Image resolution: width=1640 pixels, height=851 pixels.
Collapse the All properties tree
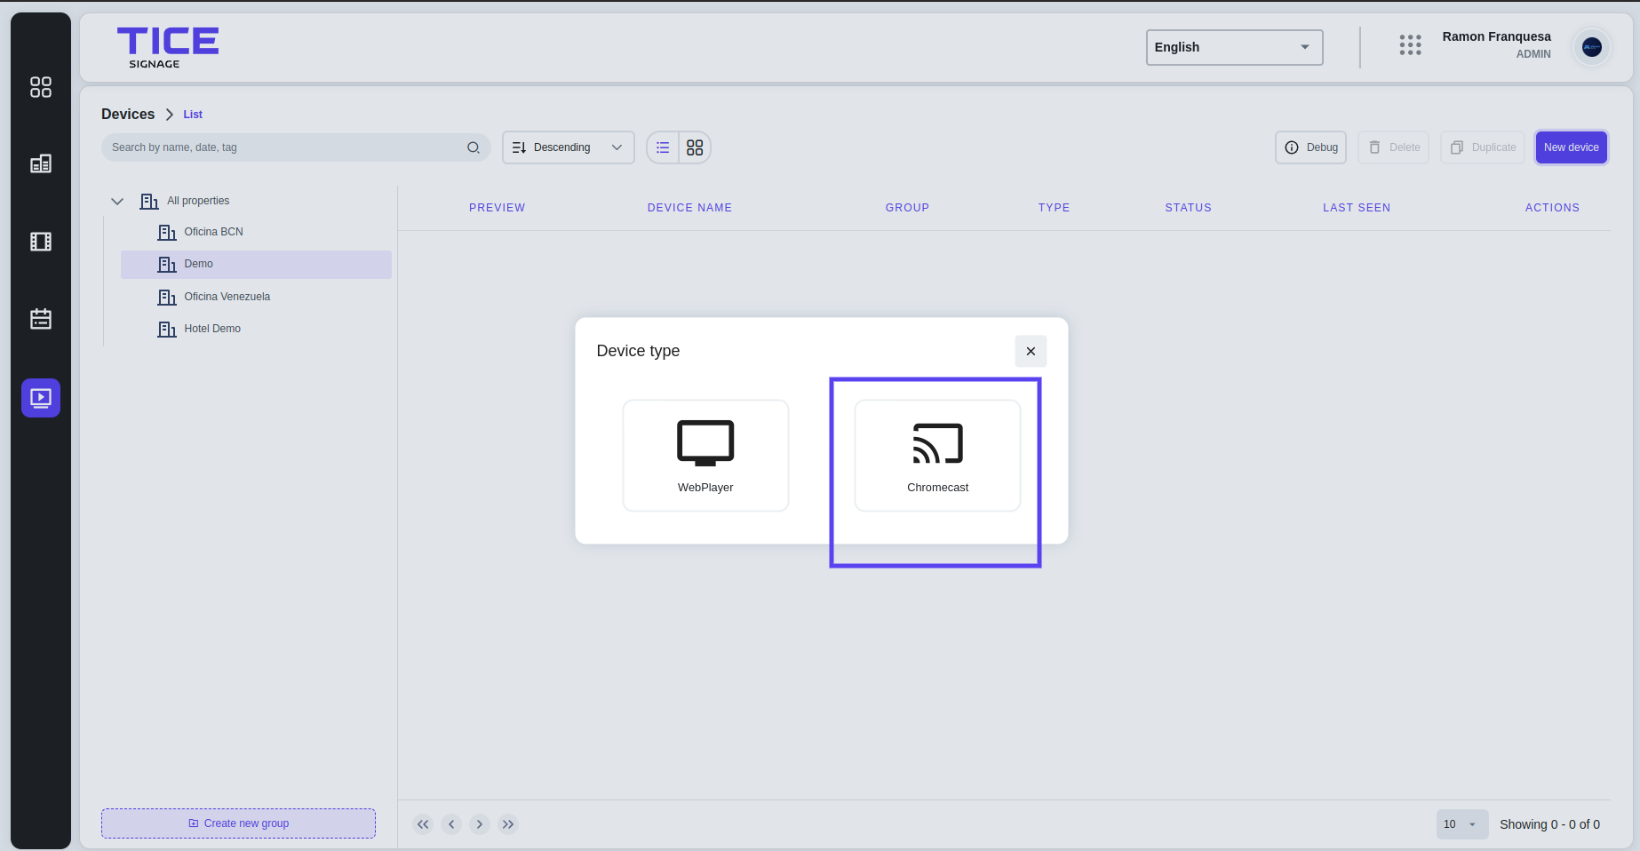tap(117, 202)
